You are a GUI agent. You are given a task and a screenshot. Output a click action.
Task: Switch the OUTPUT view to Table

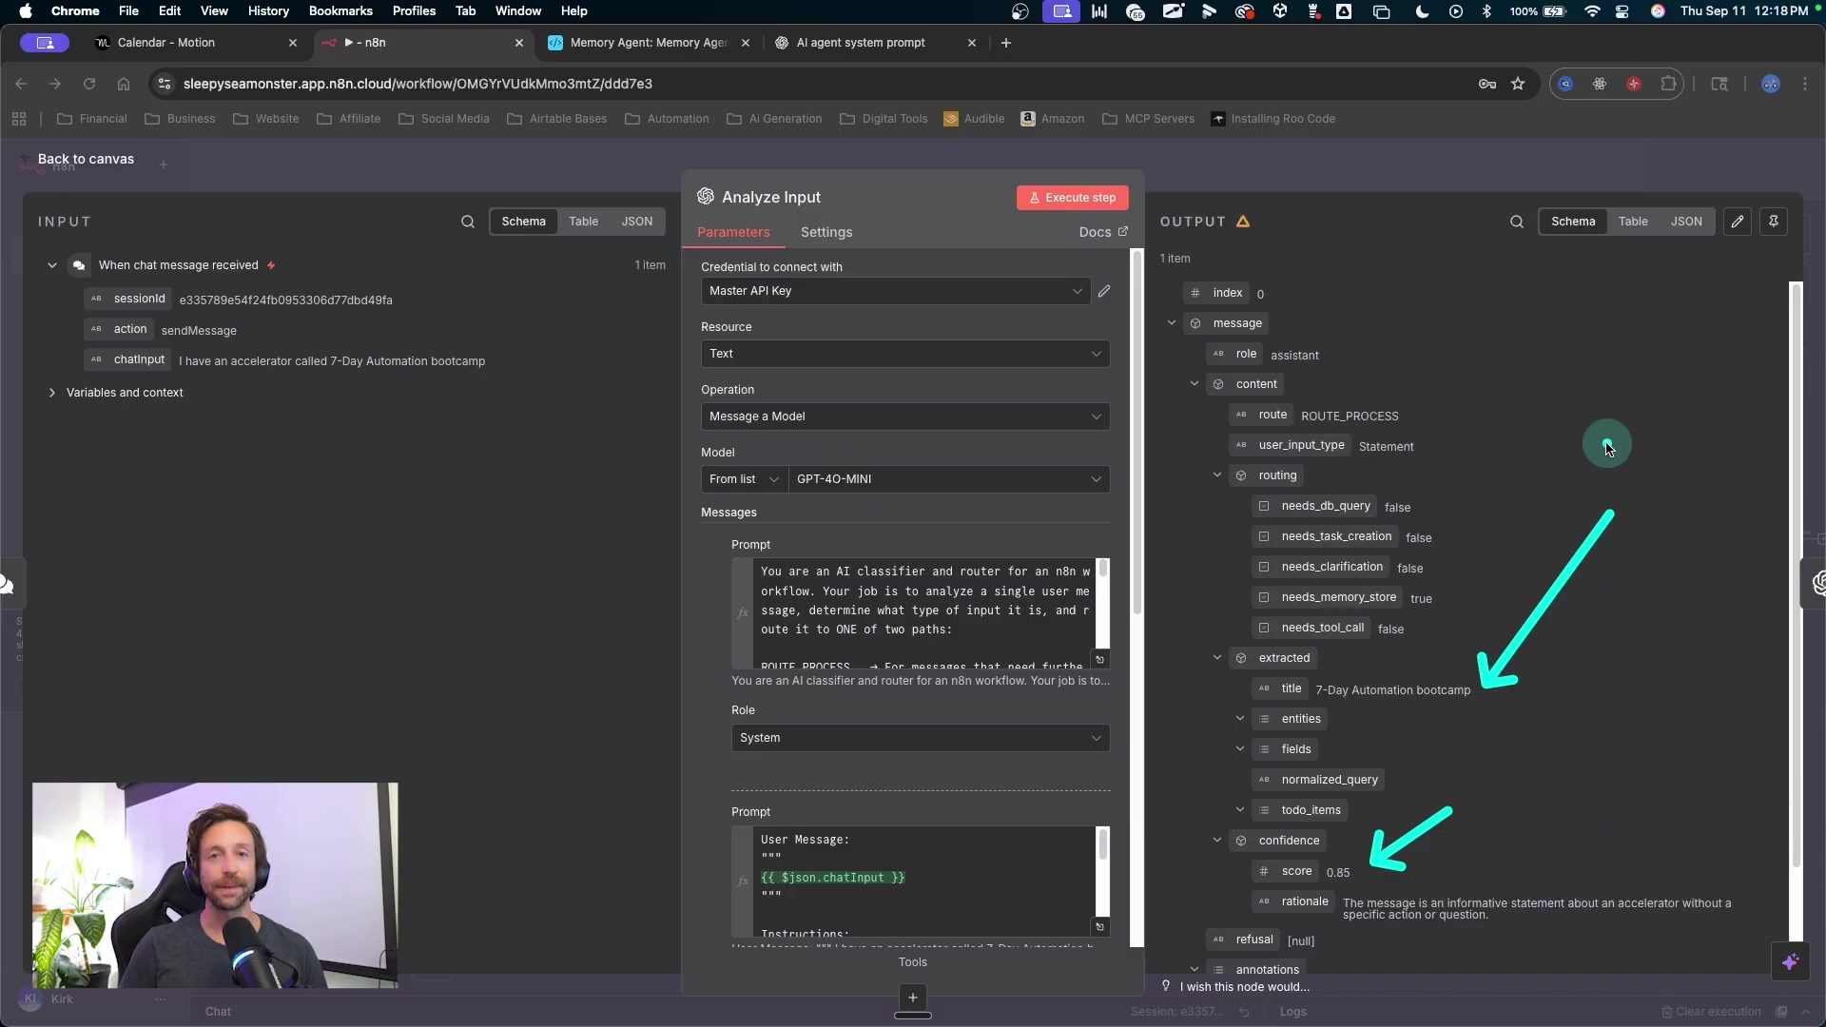pyautogui.click(x=1633, y=222)
